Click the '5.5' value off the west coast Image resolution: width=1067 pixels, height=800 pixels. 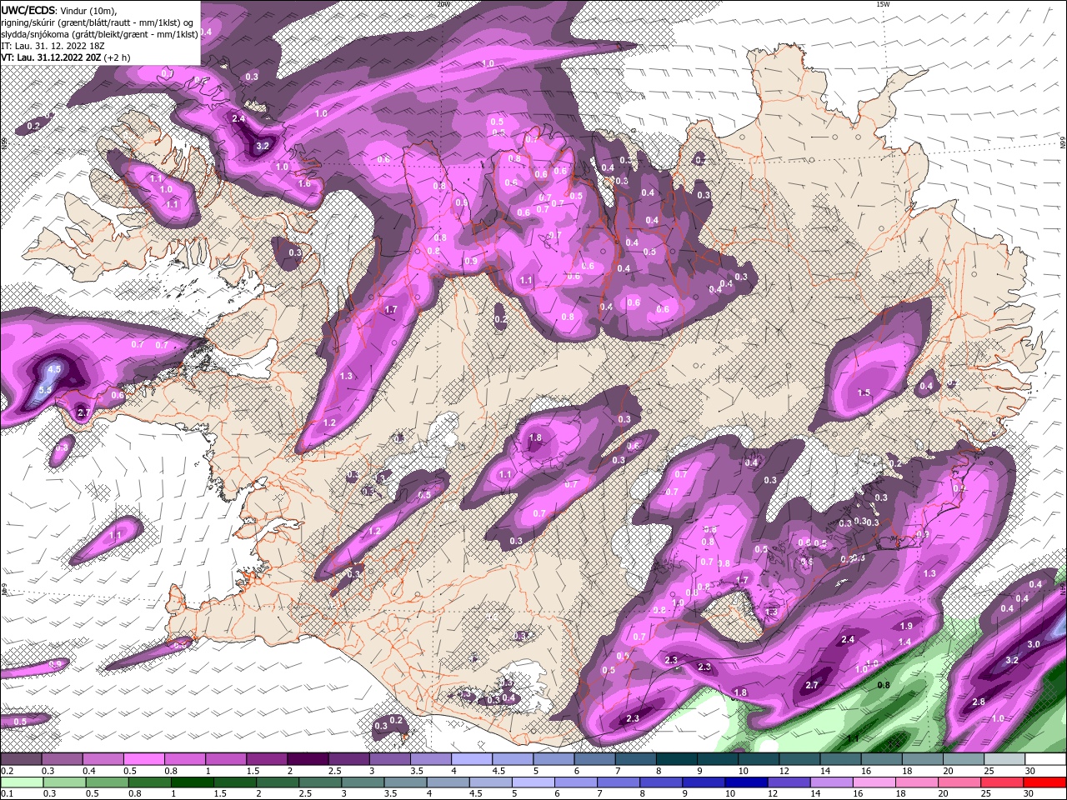[45, 390]
